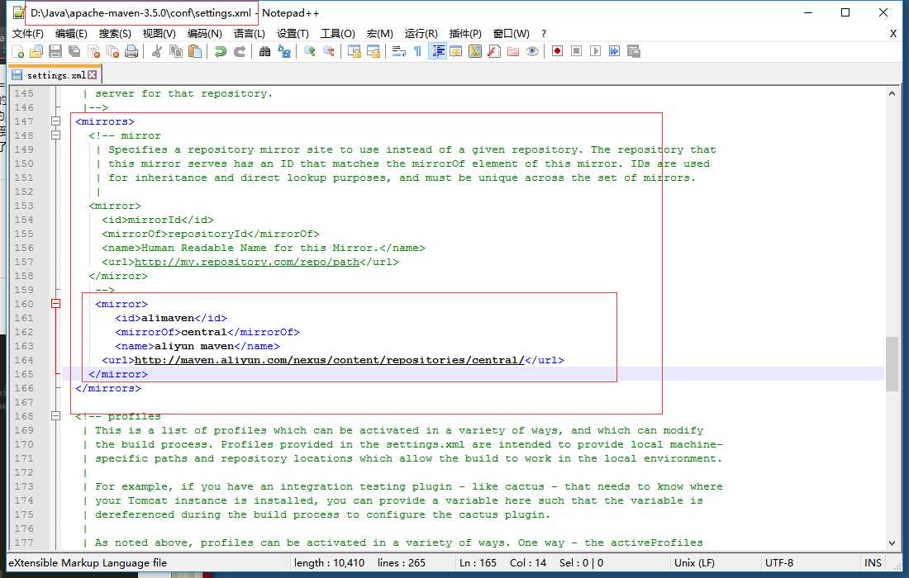Open the document map icon
Viewport: 909px width, 578px height.
[x=475, y=51]
